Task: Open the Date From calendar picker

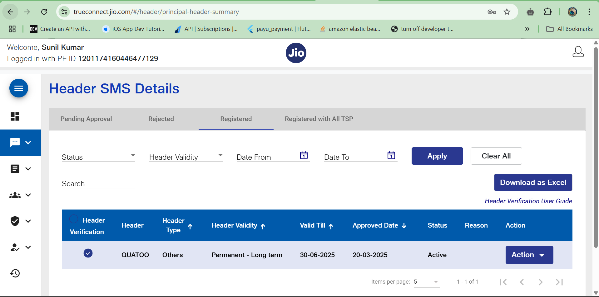Action: coord(304,155)
